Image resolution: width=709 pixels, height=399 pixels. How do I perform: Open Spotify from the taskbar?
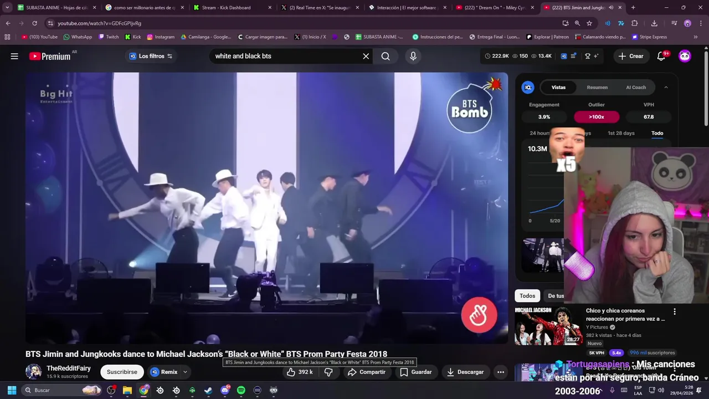tap(241, 390)
